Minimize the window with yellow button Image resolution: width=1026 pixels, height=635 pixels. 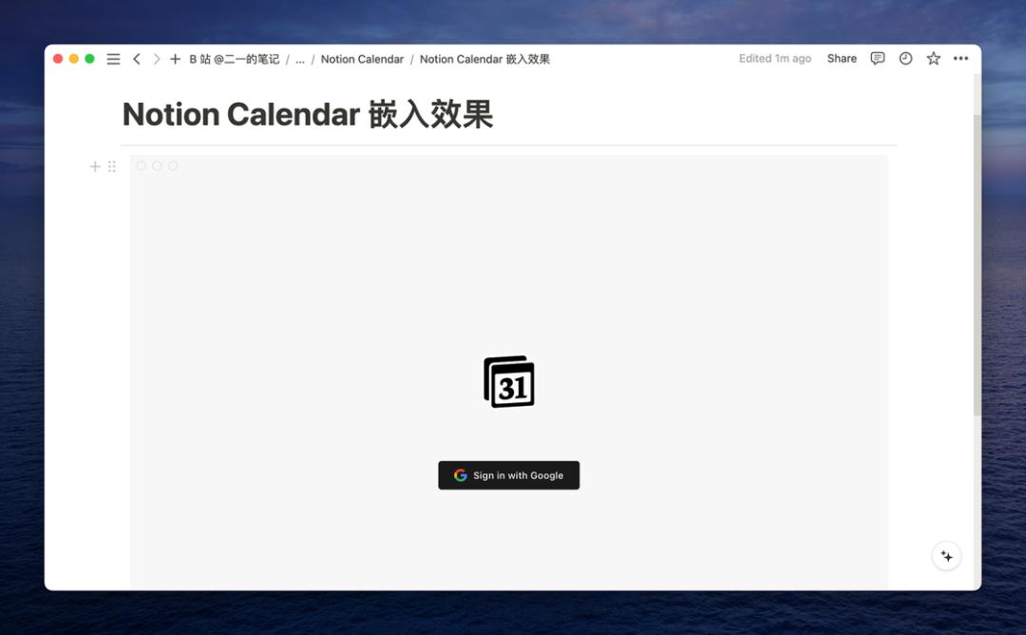pos(74,59)
